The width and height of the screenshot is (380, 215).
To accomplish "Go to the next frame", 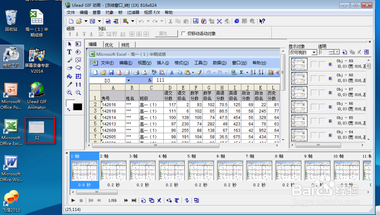I will pos(126,200).
